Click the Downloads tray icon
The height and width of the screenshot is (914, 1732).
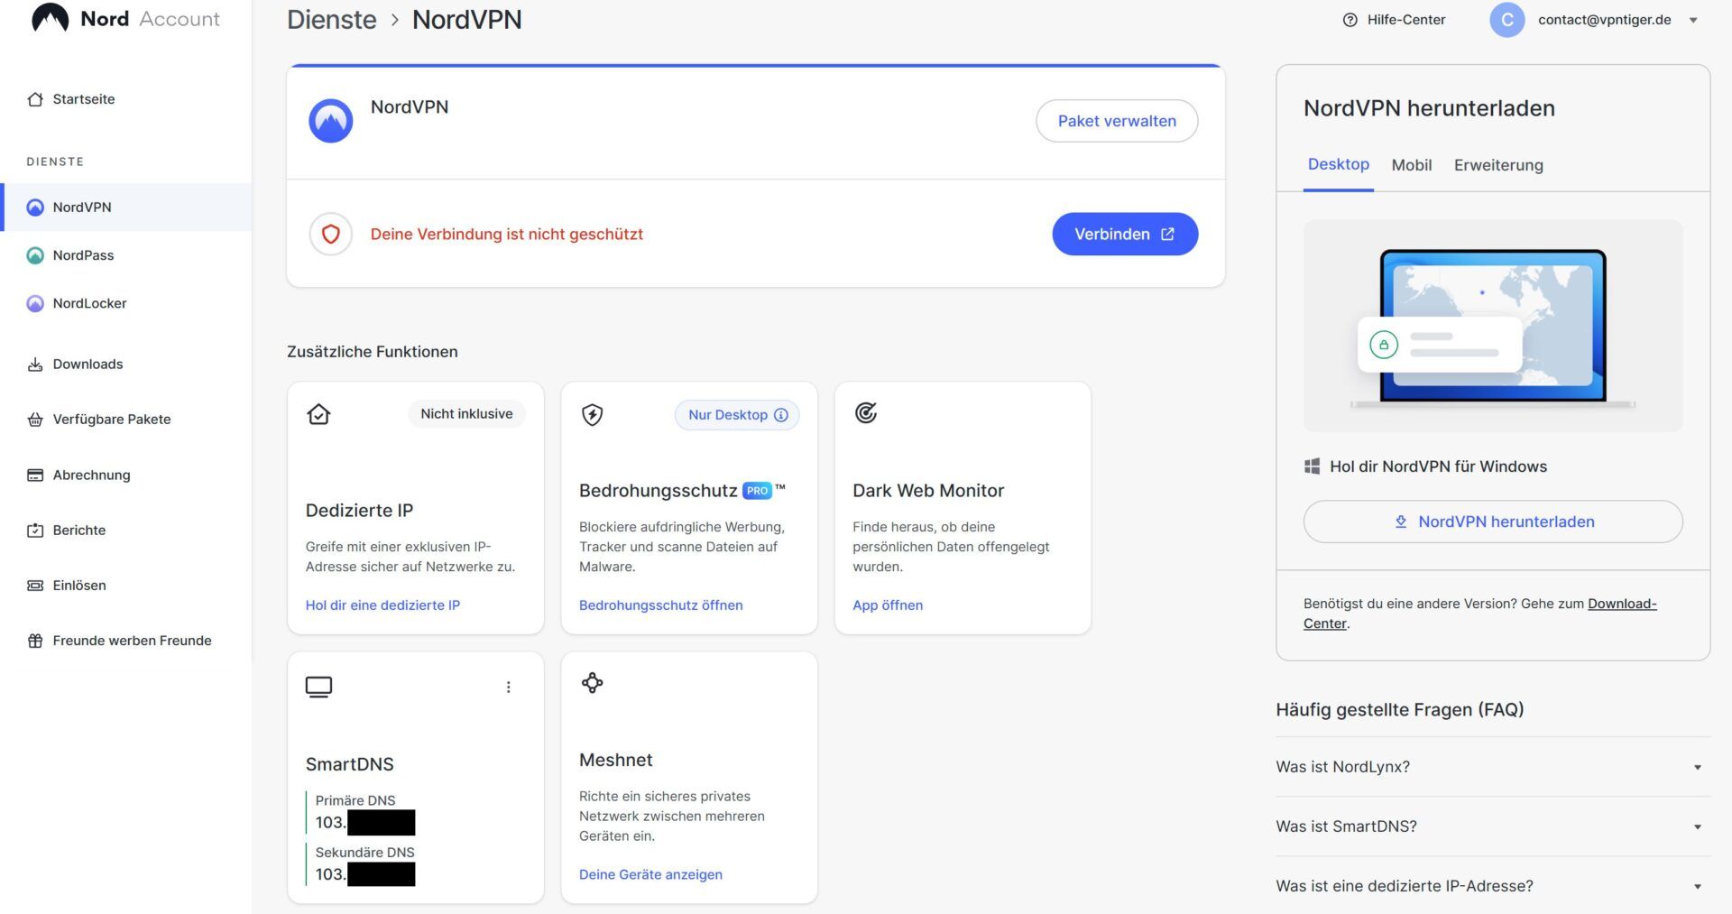(35, 365)
